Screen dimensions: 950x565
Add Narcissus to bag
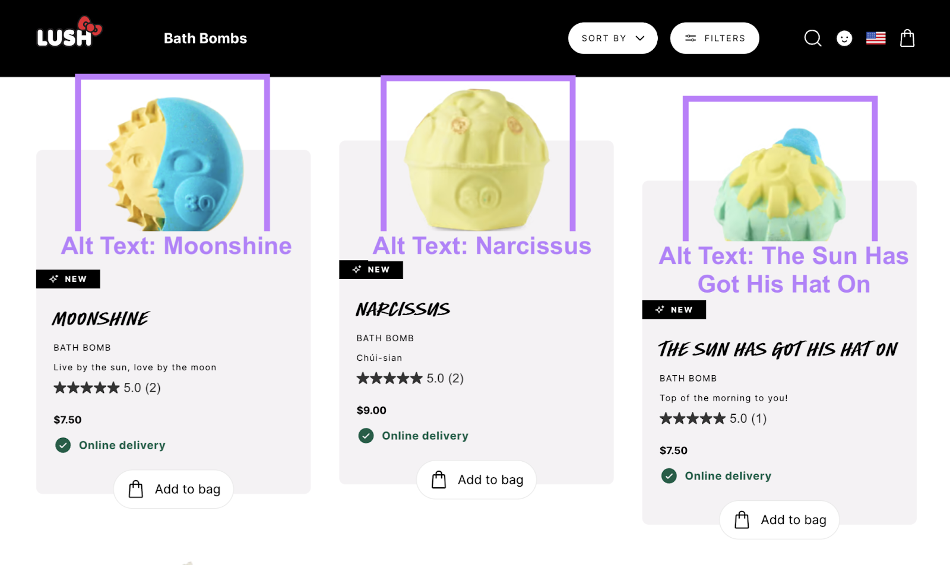pyautogui.click(x=476, y=480)
